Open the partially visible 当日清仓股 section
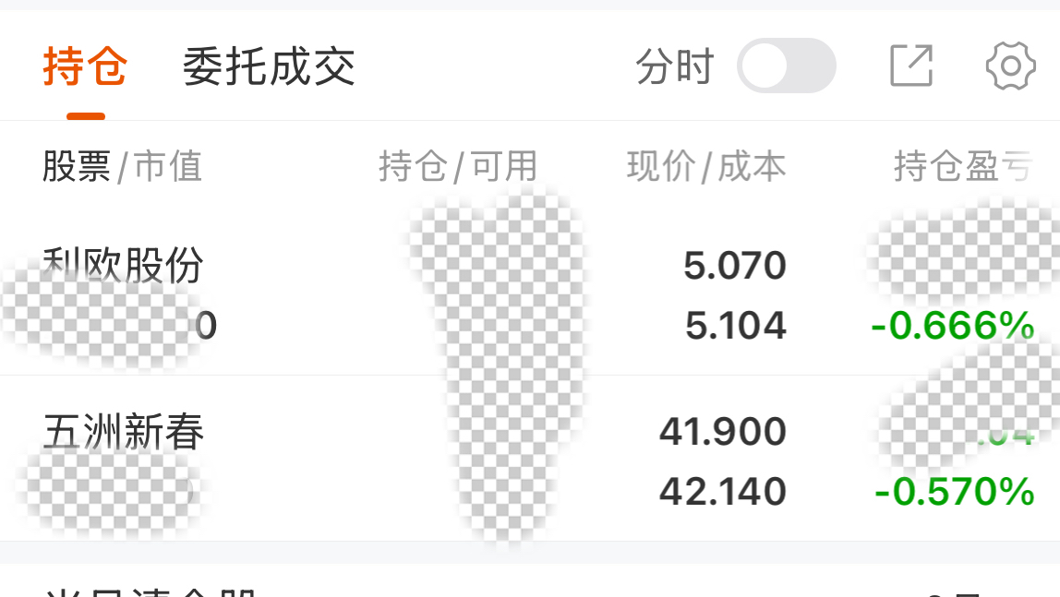Screen dimensions: 1060x597 point(530,580)
